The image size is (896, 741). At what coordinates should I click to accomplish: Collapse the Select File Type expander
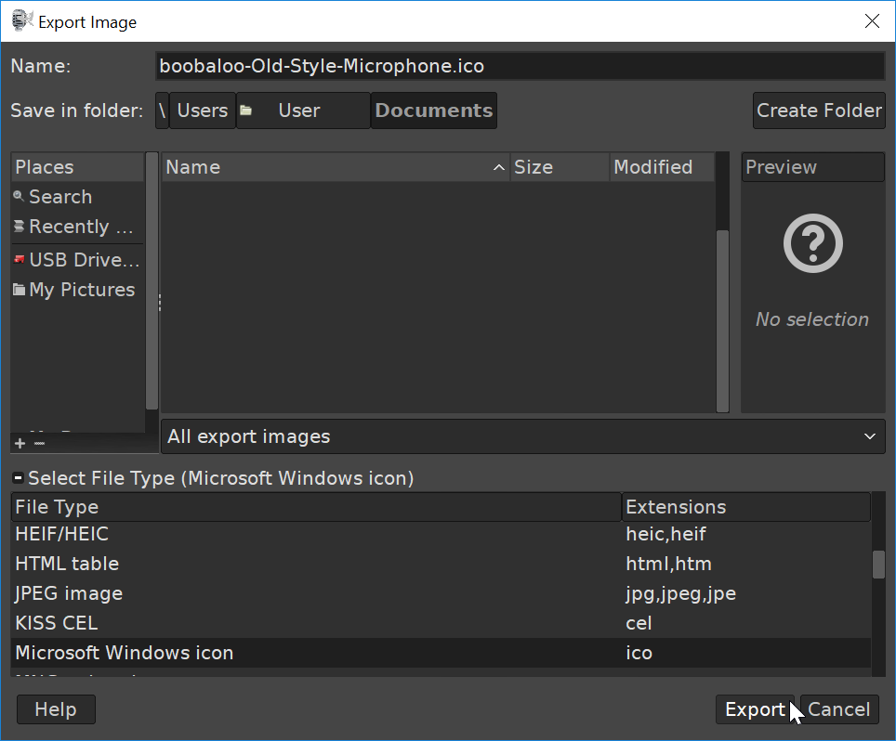pyautogui.click(x=18, y=478)
